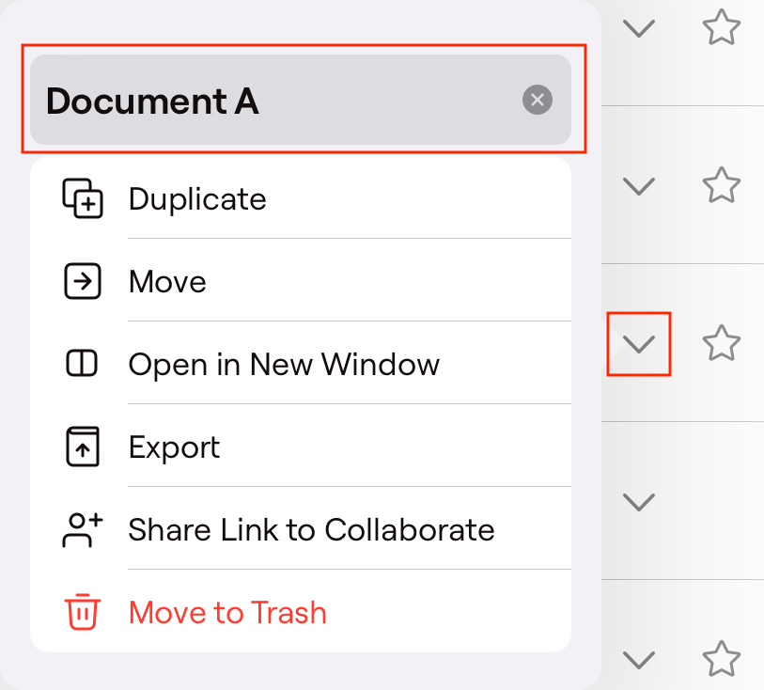Image resolution: width=764 pixels, height=690 pixels.
Task: Click the red trash can icon
Action: tap(83, 612)
